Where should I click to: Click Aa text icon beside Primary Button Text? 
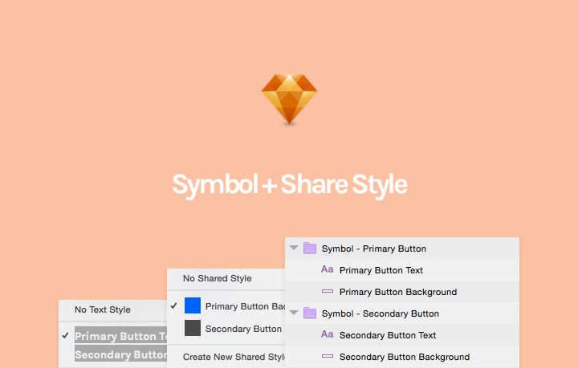coord(327,269)
